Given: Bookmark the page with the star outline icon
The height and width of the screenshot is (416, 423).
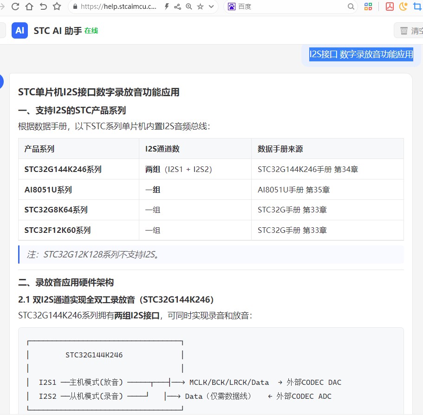Looking at the screenshot, I should (57, 6).
